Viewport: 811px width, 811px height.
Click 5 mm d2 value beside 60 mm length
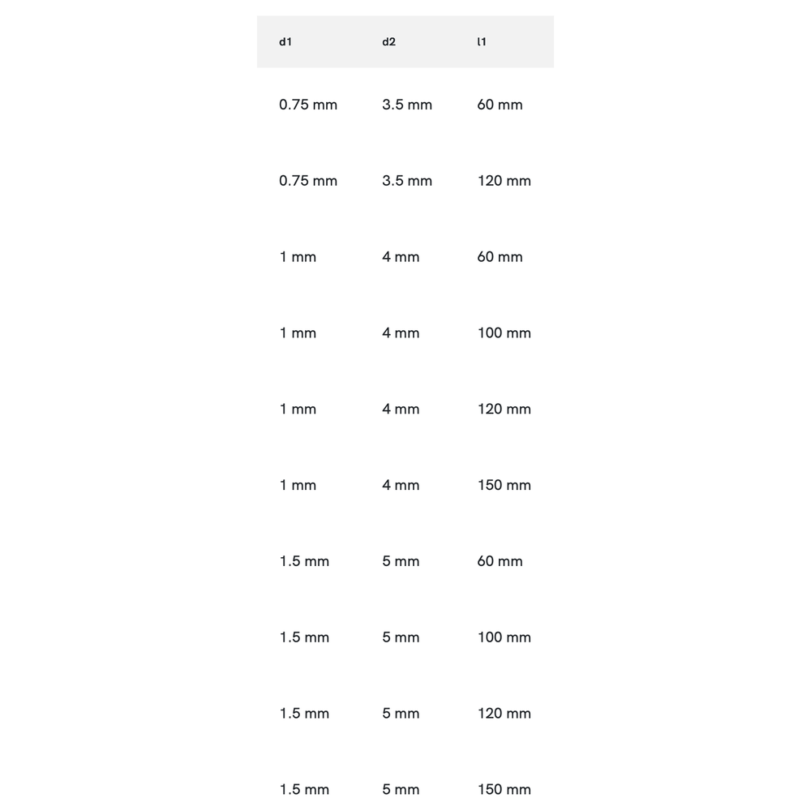pyautogui.click(x=401, y=561)
